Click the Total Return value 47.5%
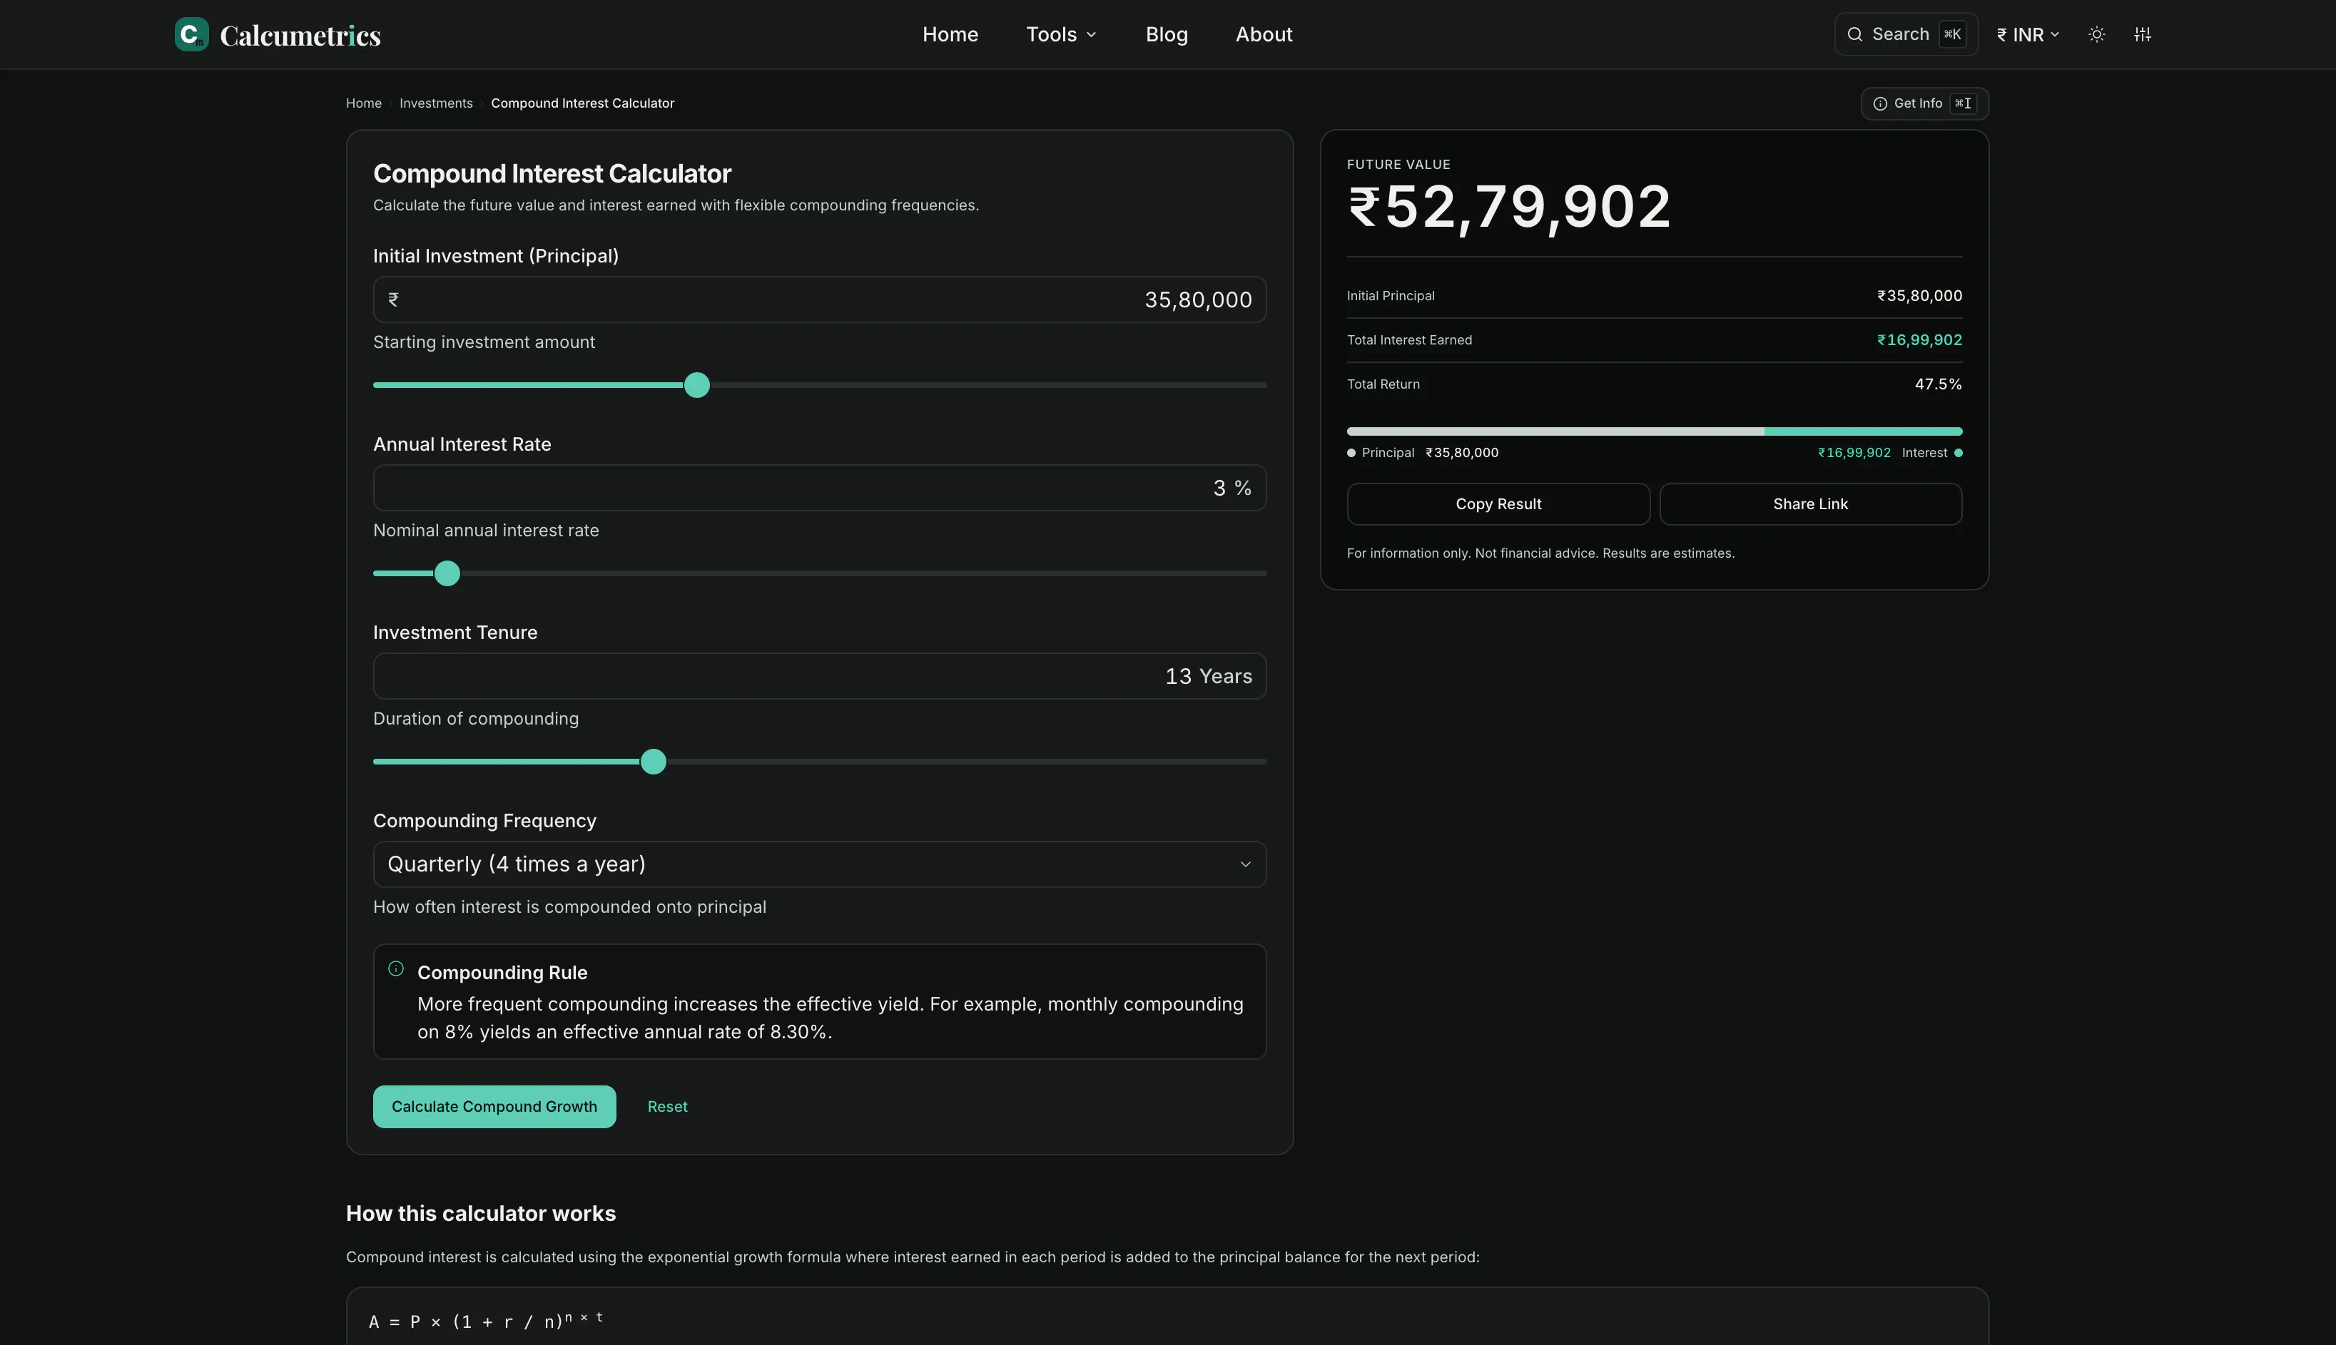This screenshot has width=2336, height=1345. pos(1938,384)
